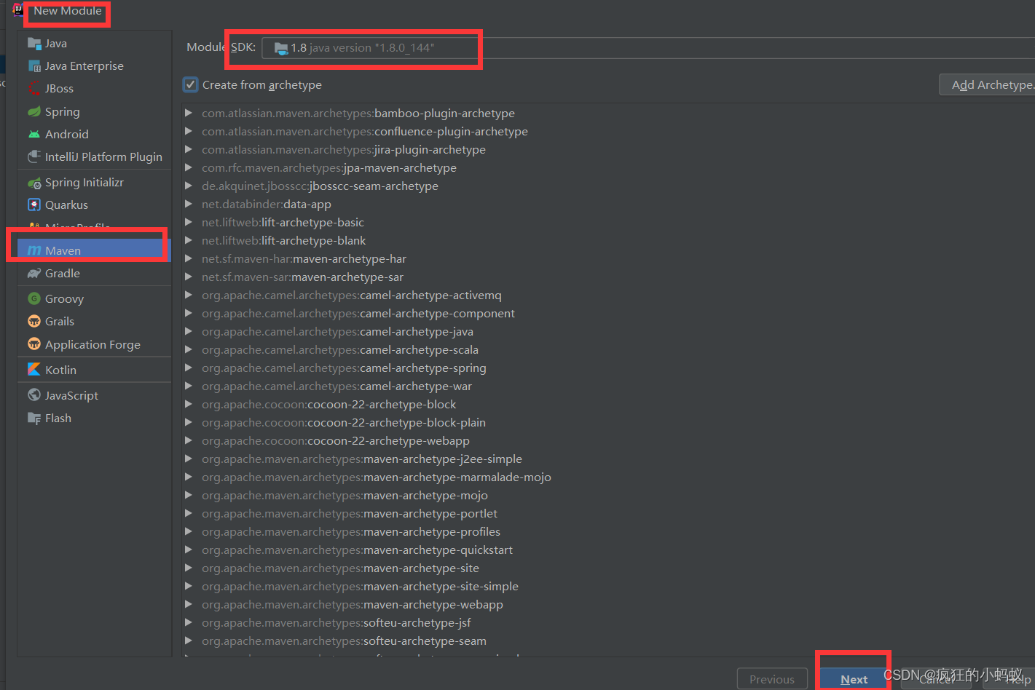
Task: Click the SDK folder icon in combo box
Action: (x=281, y=49)
